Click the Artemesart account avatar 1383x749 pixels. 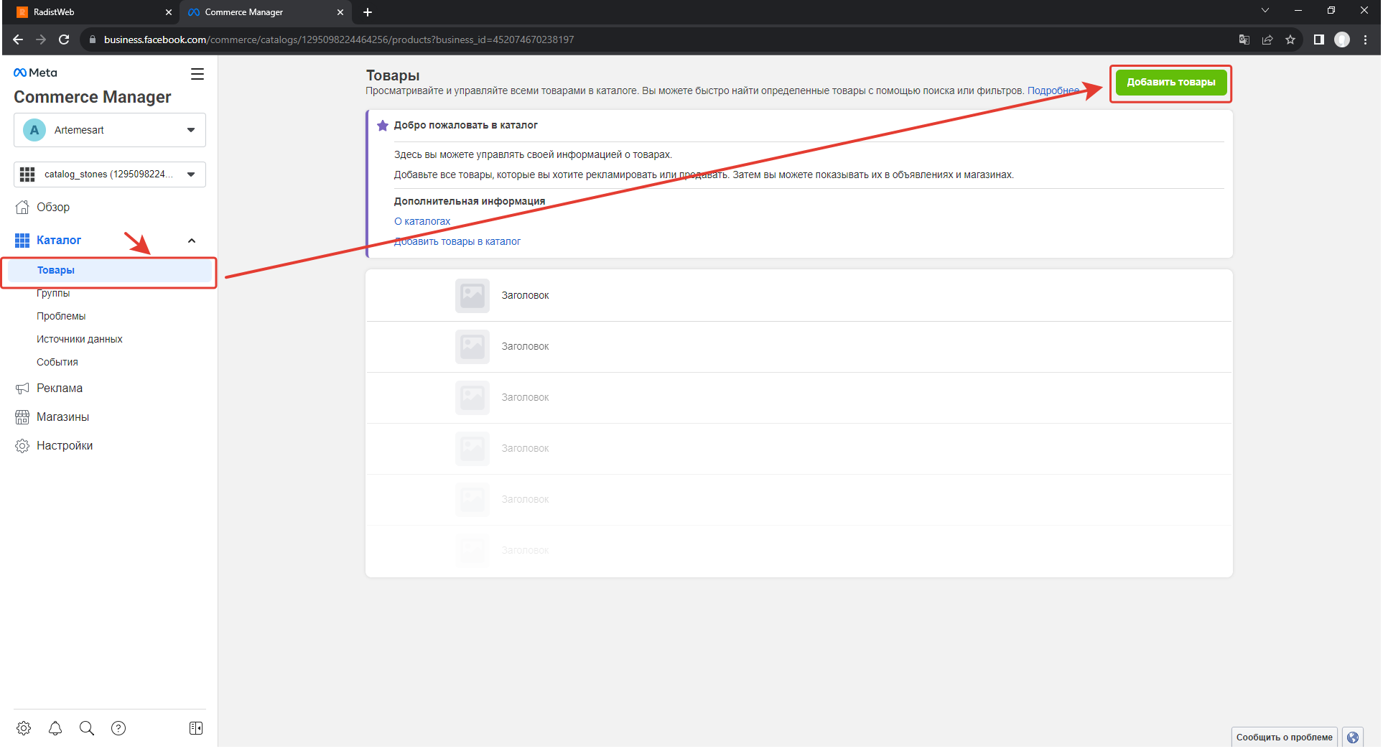34,130
